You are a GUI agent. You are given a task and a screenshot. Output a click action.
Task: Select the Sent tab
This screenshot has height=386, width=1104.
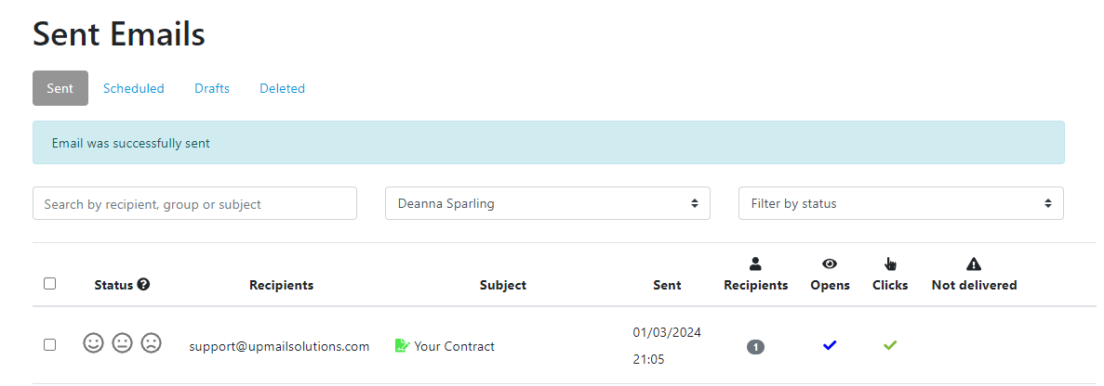60,88
